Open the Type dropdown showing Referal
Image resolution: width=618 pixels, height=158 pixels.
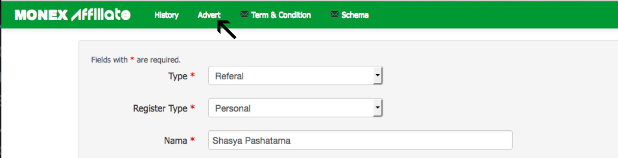coord(291,76)
